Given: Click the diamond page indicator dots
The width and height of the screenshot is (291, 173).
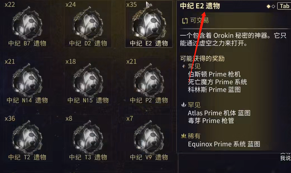Looking at the screenshot, I should click(271, 6).
